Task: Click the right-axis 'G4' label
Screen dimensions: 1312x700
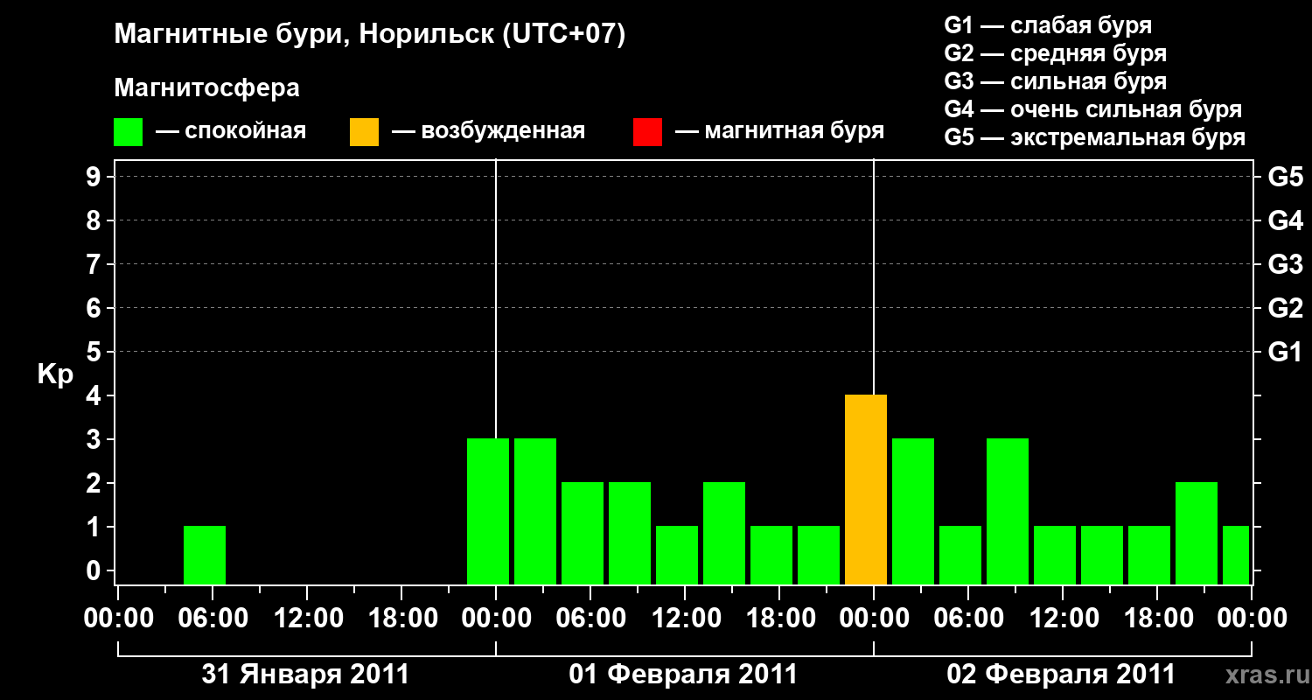Action: click(x=1286, y=220)
